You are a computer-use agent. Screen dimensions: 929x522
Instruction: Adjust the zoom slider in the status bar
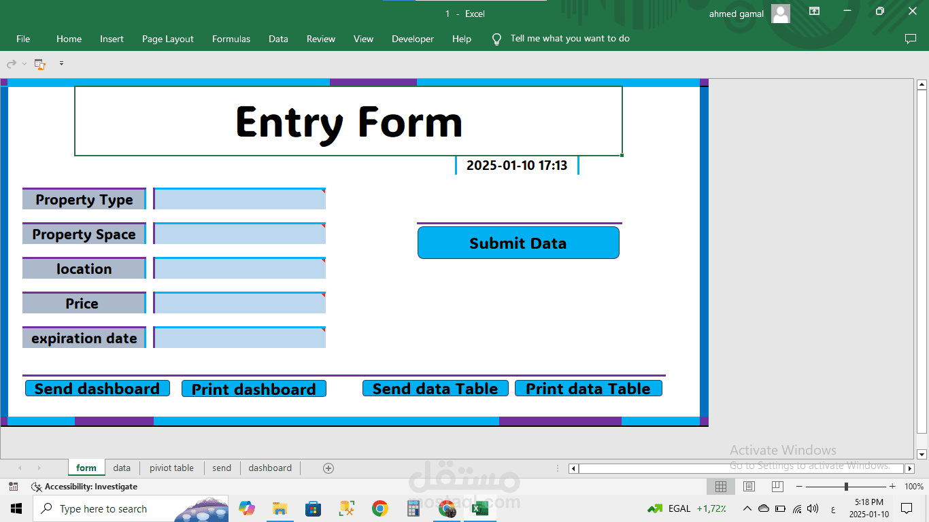pos(845,486)
